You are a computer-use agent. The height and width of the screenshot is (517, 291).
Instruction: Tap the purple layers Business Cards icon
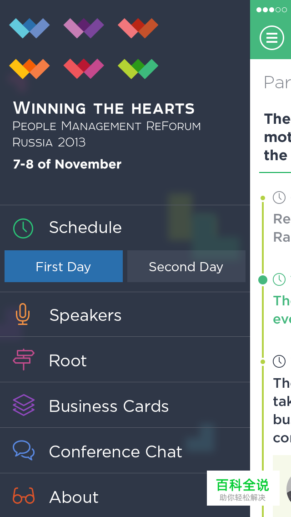click(24, 405)
